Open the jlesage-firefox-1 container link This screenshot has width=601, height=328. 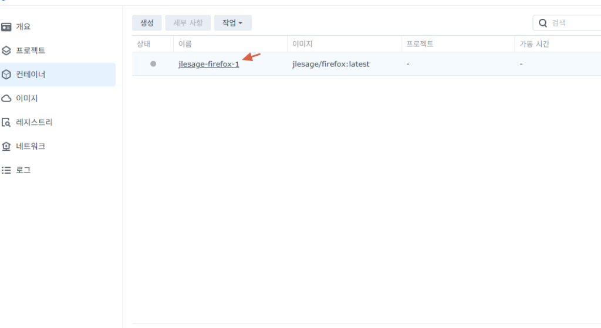[x=208, y=64]
